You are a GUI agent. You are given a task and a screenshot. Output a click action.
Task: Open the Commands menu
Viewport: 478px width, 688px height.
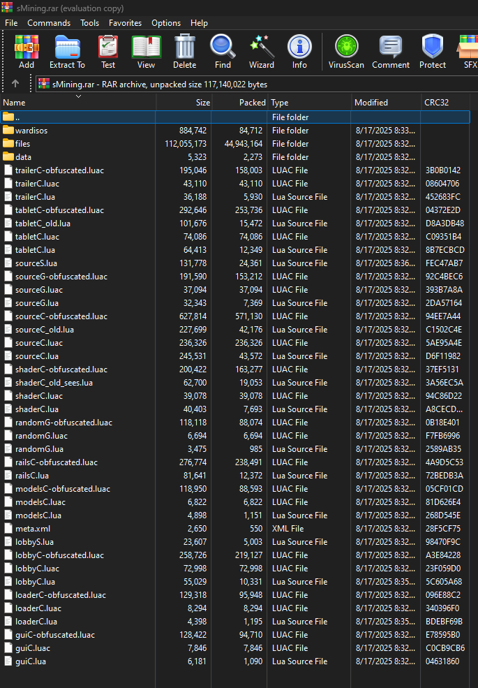click(x=49, y=23)
